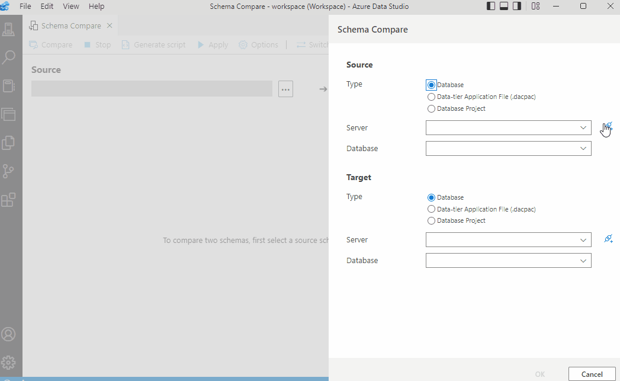Open Search from the activity bar
The height and width of the screenshot is (381, 620).
pos(9,57)
